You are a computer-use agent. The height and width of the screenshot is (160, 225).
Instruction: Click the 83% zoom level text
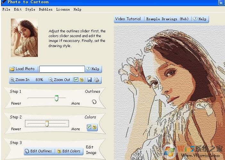39,80
